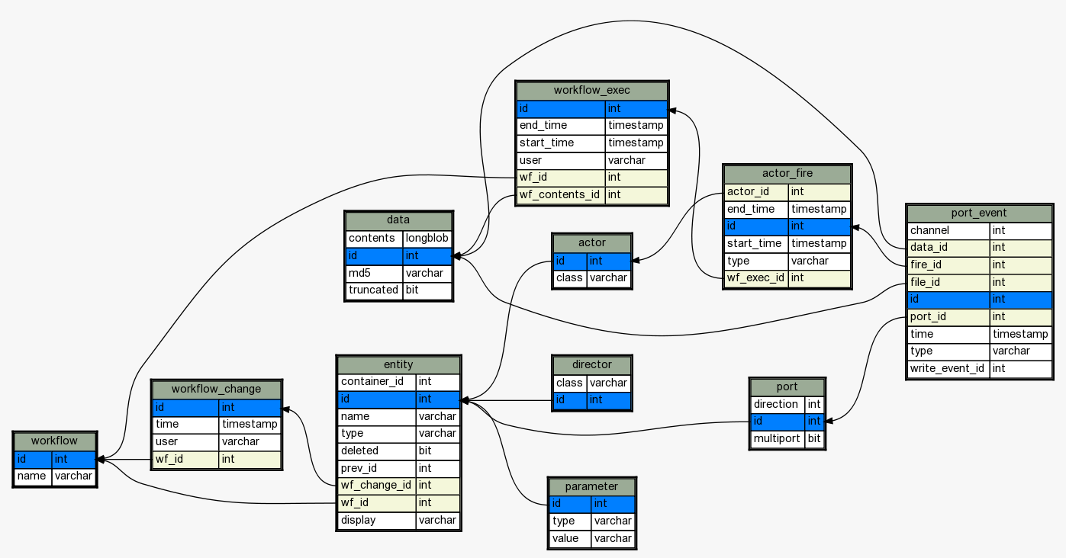Click wf_change_id row in entity
The image size is (1066, 558).
tap(398, 486)
